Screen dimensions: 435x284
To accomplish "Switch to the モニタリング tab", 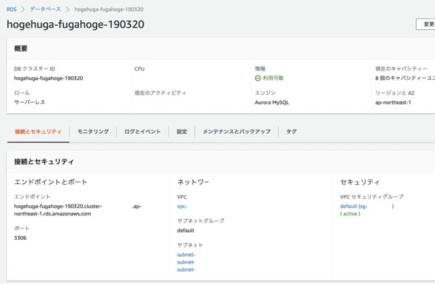I will [x=93, y=131].
